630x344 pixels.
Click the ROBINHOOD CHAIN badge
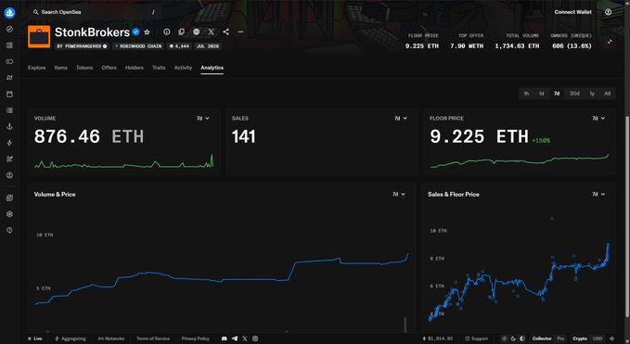138,46
